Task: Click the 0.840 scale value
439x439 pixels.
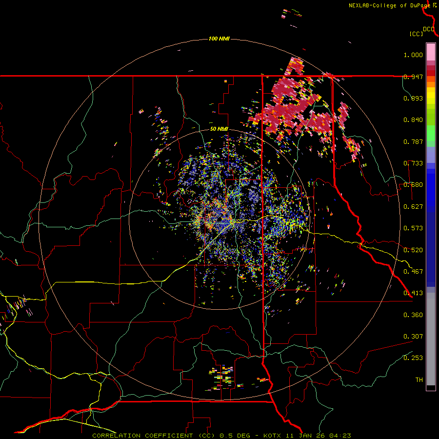Action: [413, 120]
